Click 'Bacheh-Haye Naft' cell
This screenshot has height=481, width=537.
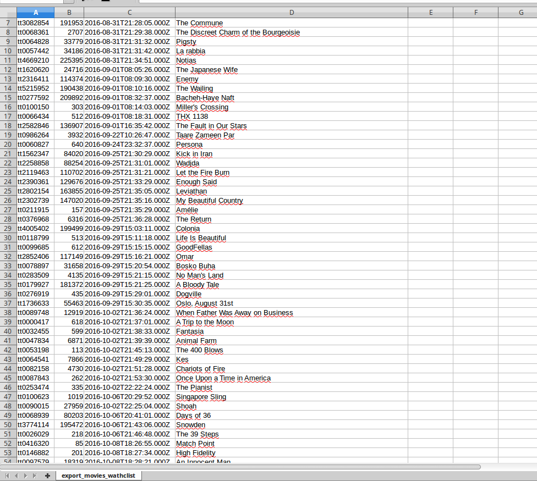click(292, 98)
